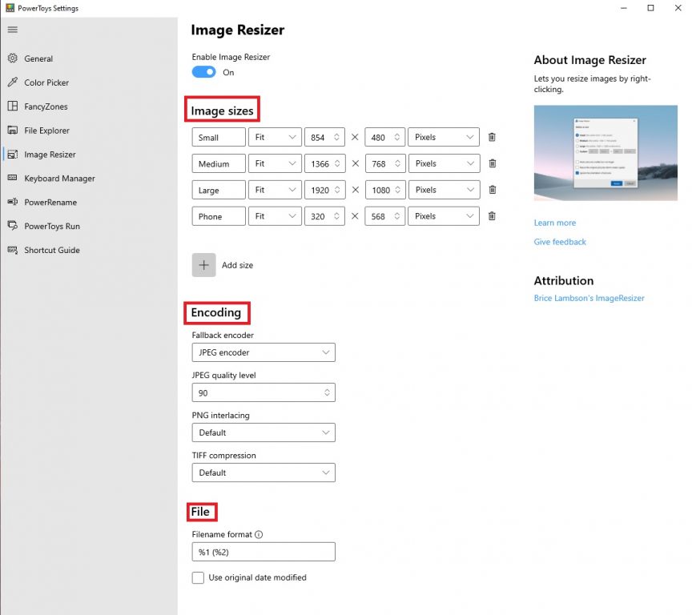Open Brice Lambson's ImageResizer link

pyautogui.click(x=589, y=298)
